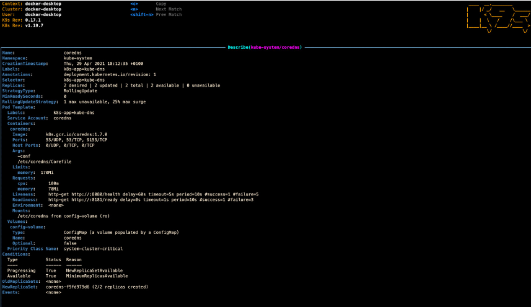
Task: Click the Service Account value coredns
Action: pyautogui.click(x=63, y=118)
